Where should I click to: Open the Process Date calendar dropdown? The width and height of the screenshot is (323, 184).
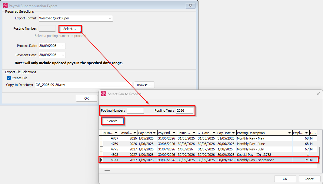[x=63, y=46]
